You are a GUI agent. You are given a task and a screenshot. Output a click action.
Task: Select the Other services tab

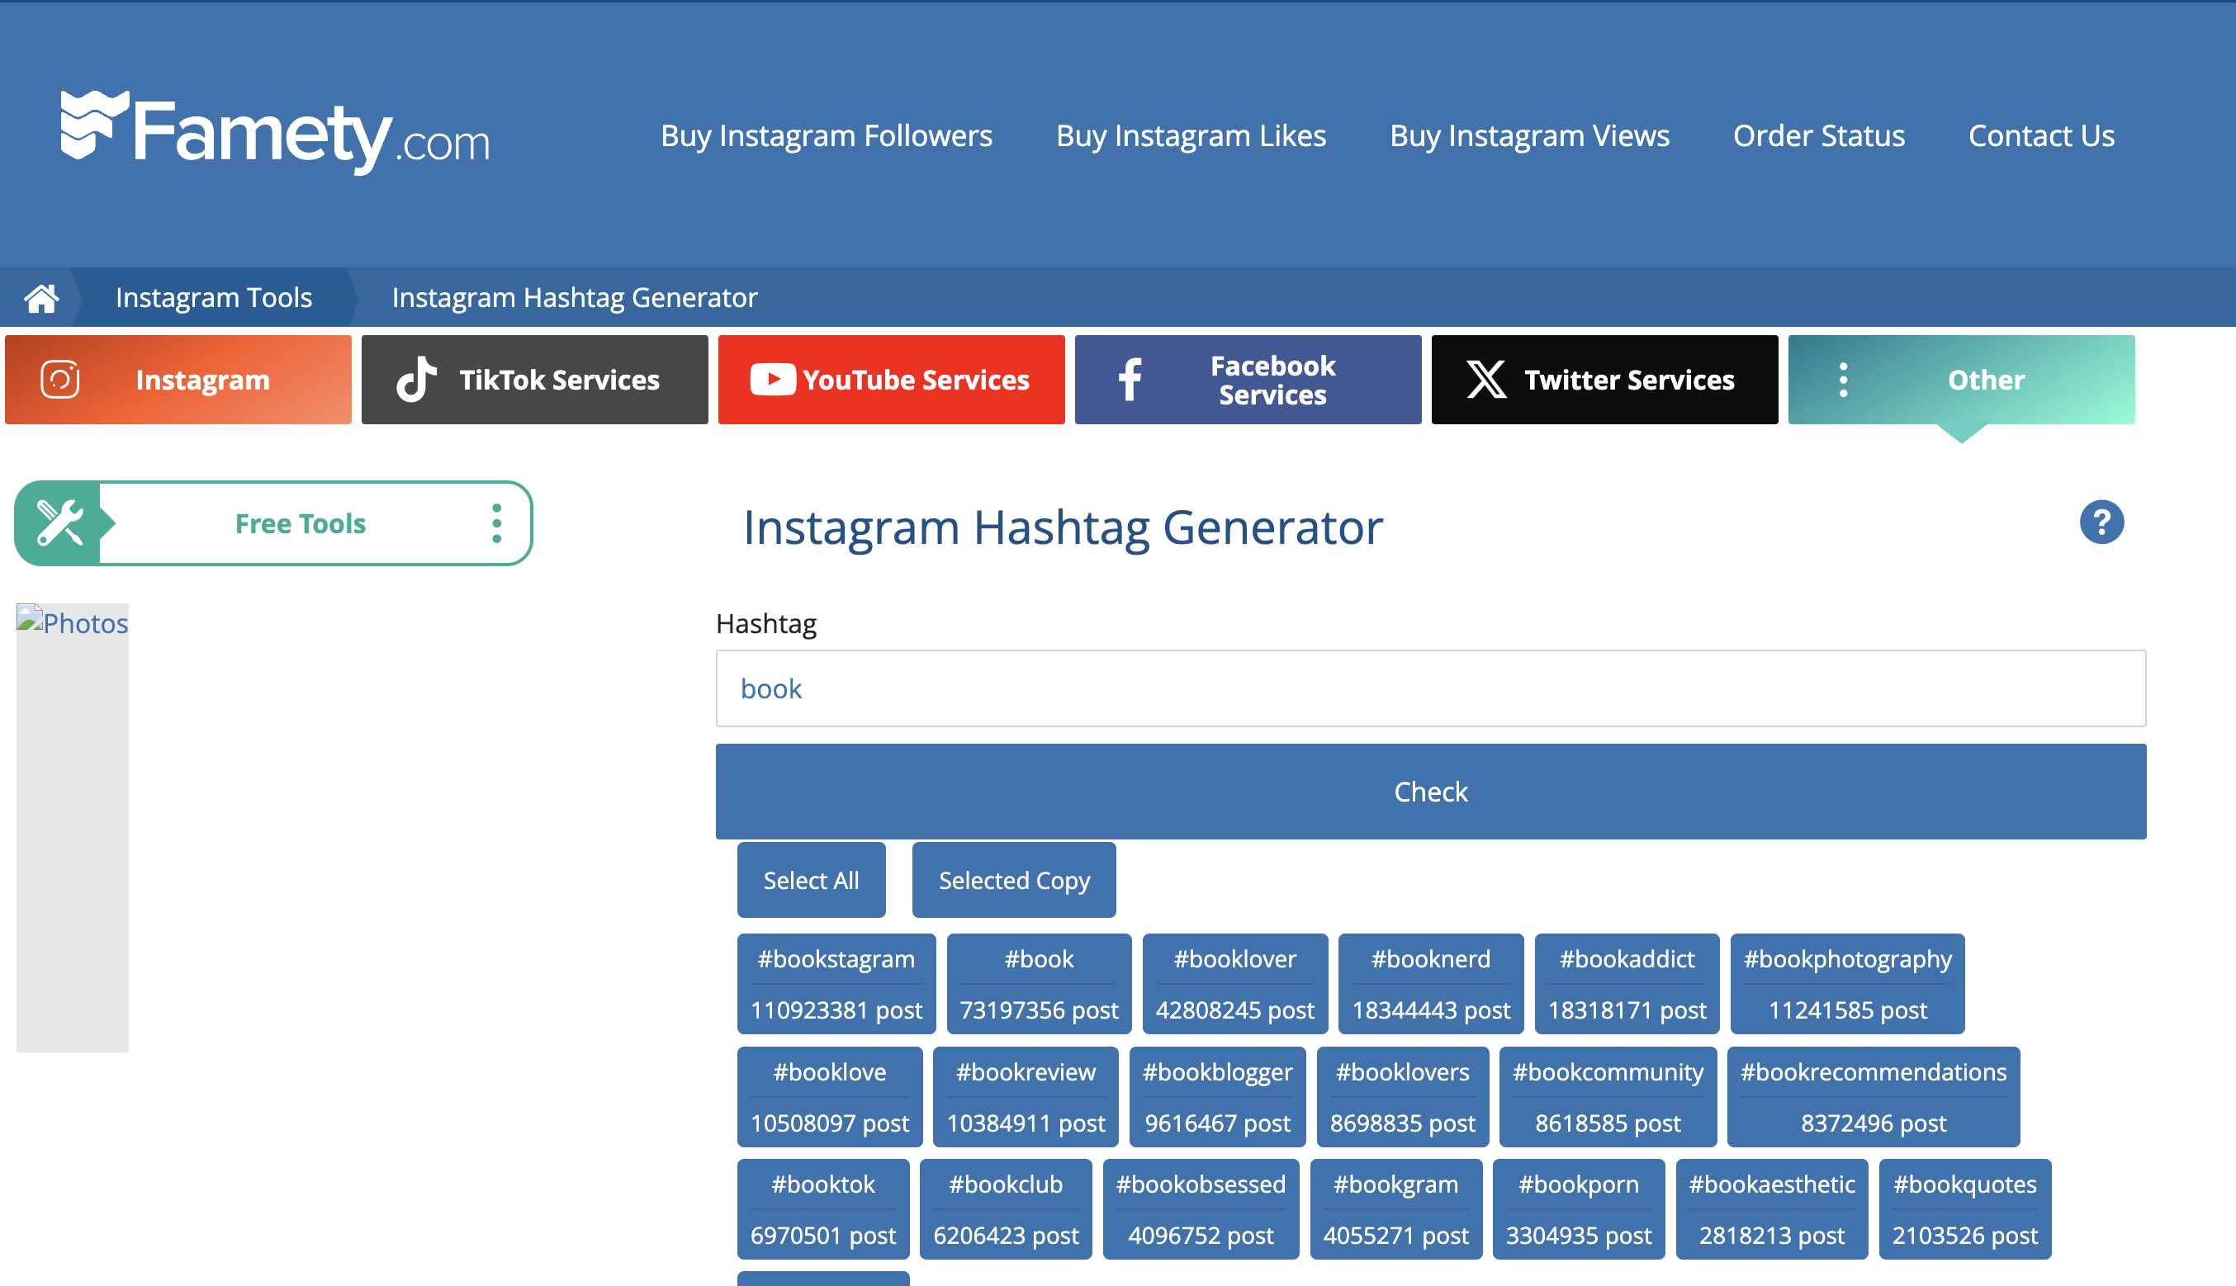point(1961,380)
